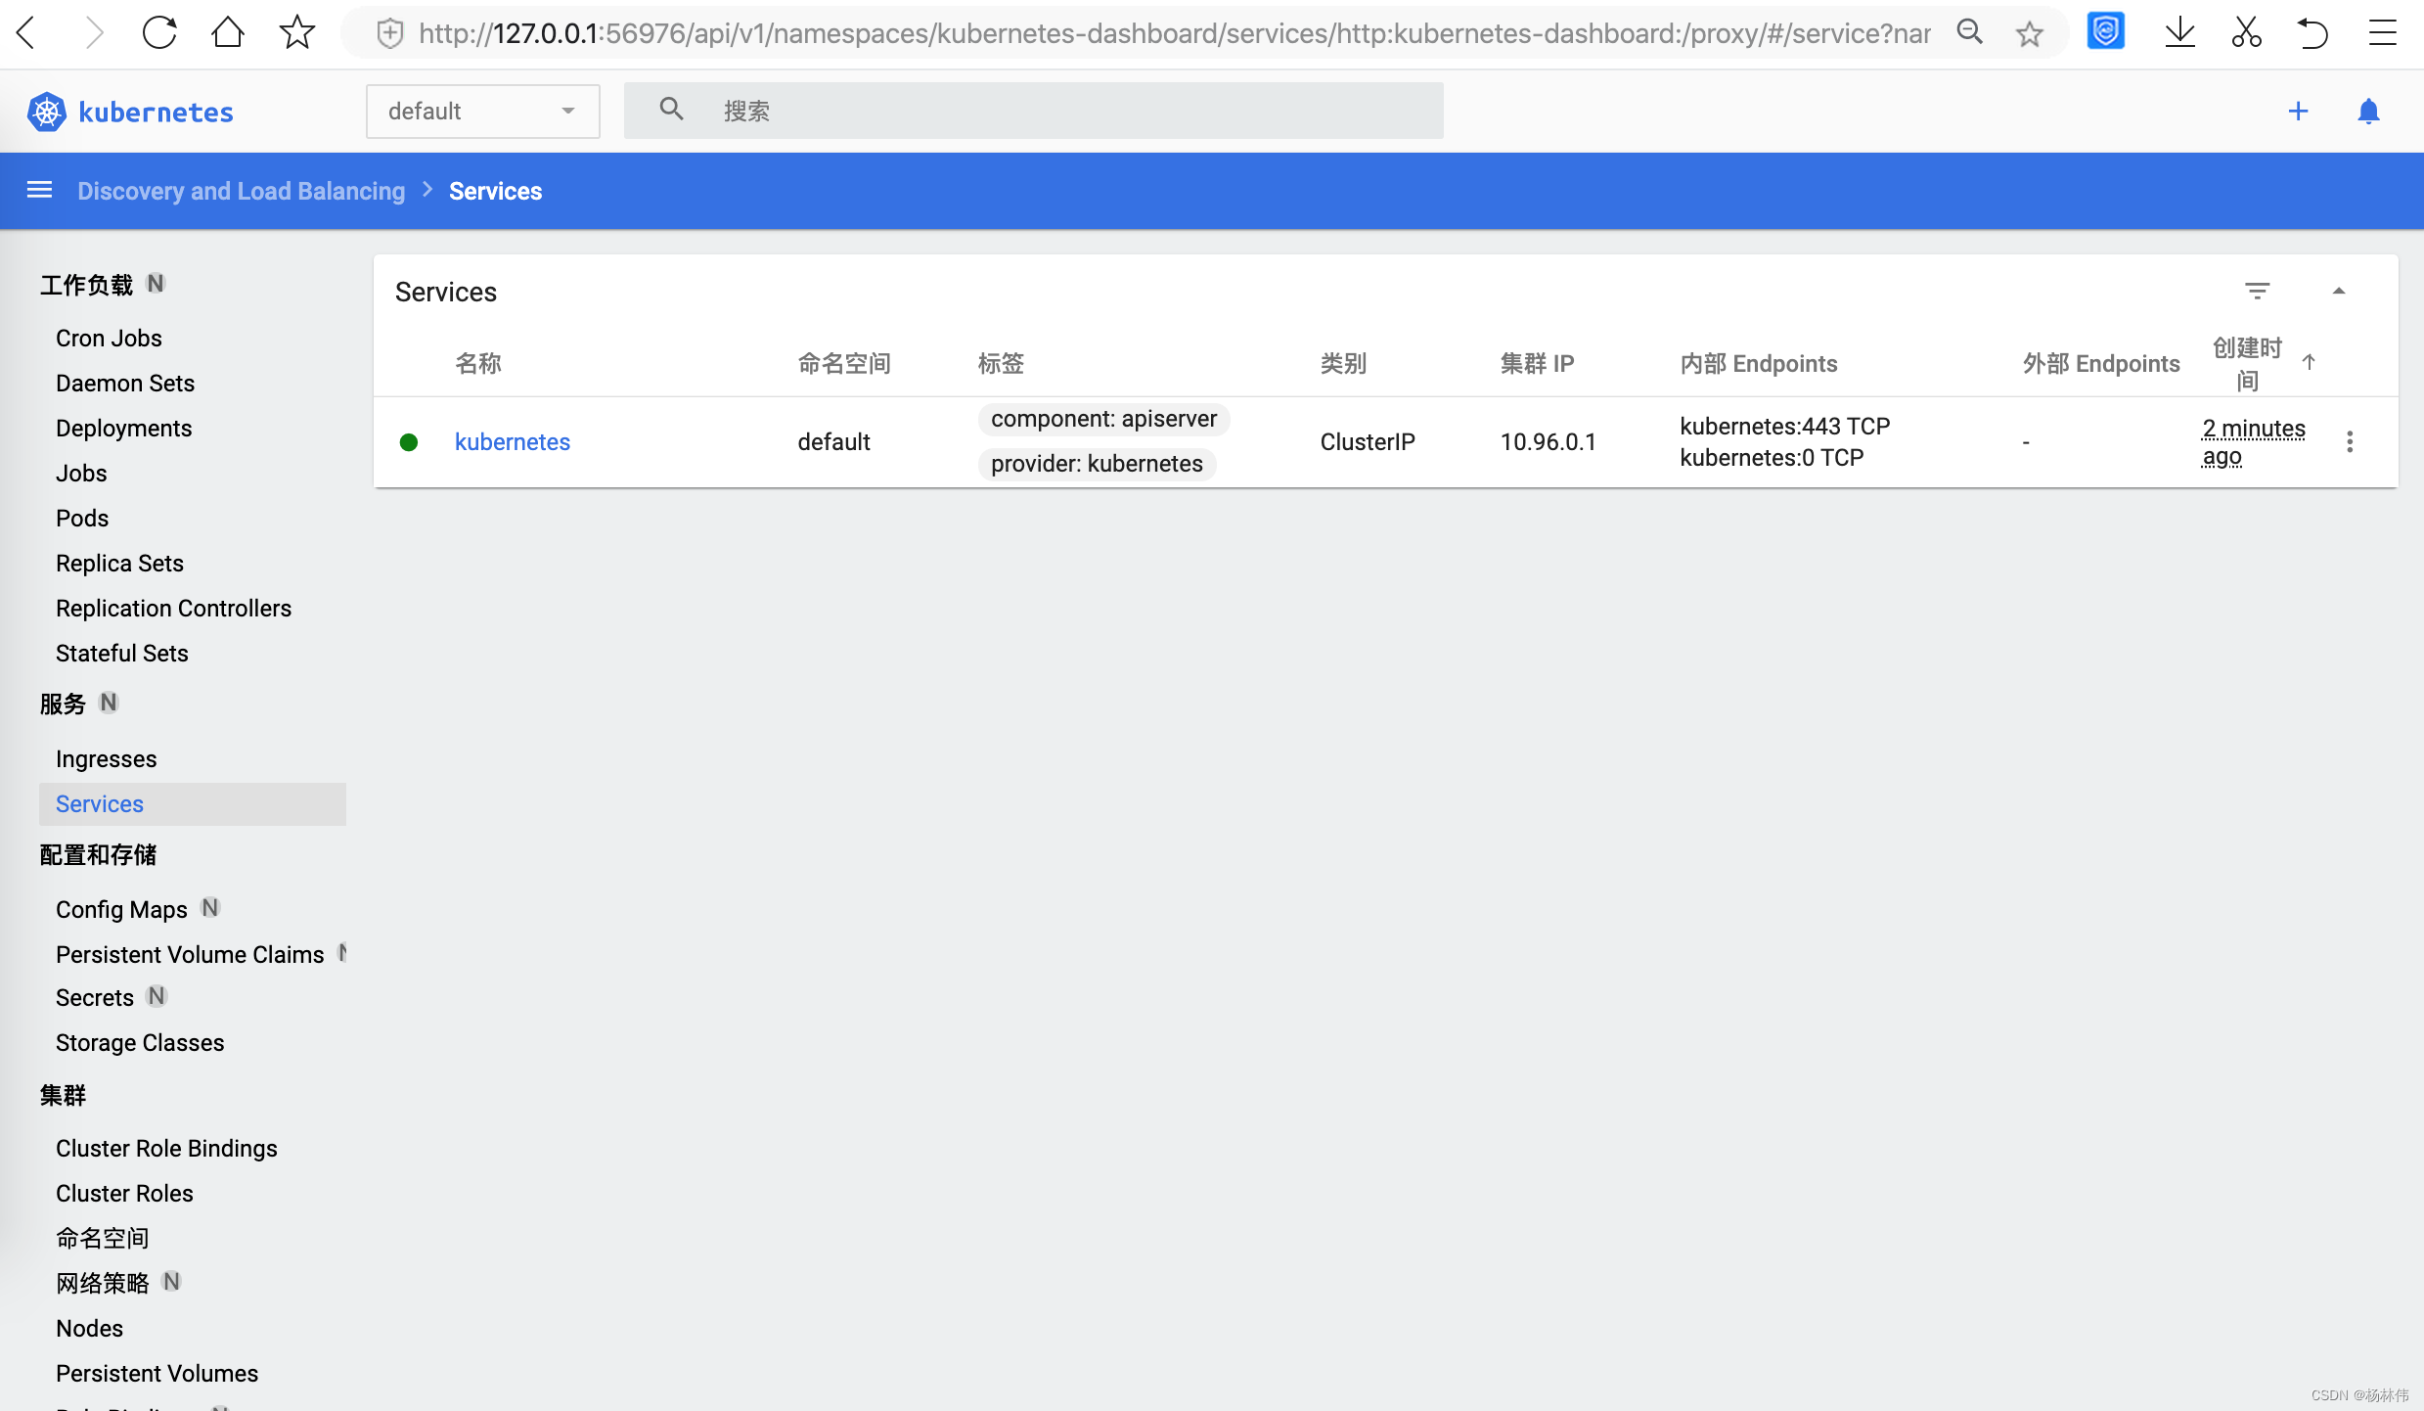Image resolution: width=2424 pixels, height=1411 pixels.
Task: Sort by creation time column arrow
Action: point(2309,363)
